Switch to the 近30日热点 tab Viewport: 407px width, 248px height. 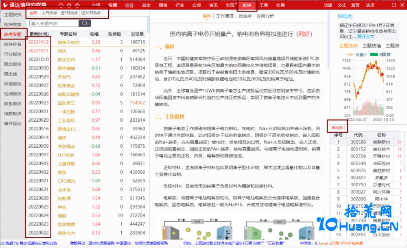[x=91, y=13]
